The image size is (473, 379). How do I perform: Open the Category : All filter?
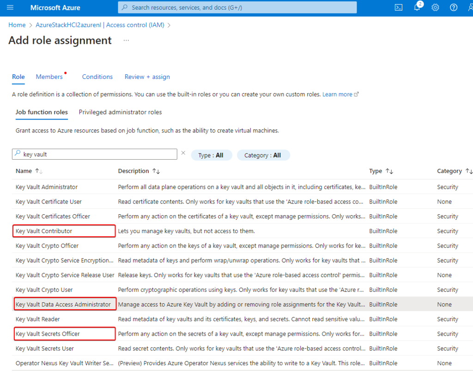(x=263, y=156)
